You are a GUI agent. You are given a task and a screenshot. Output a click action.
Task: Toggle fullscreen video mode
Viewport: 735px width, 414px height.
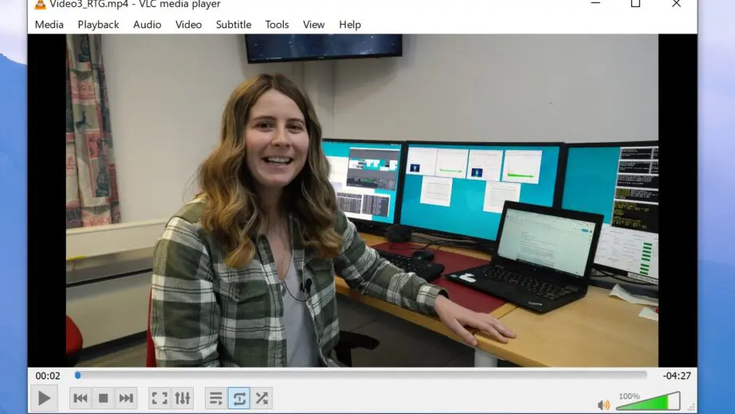[x=159, y=398]
